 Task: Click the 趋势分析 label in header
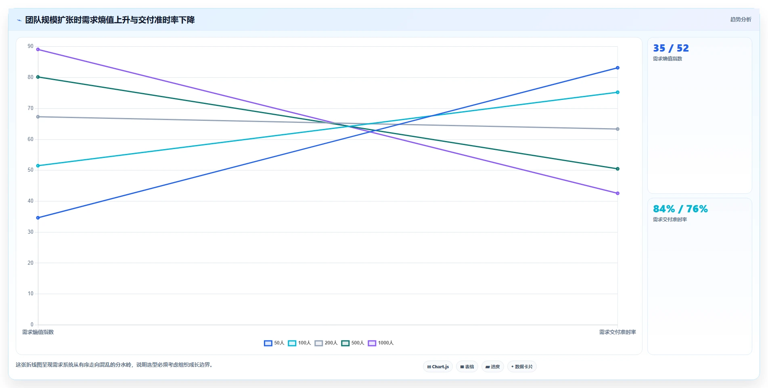[x=741, y=19]
